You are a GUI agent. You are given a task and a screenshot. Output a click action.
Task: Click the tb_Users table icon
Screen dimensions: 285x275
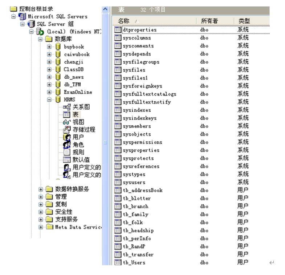click(118, 262)
